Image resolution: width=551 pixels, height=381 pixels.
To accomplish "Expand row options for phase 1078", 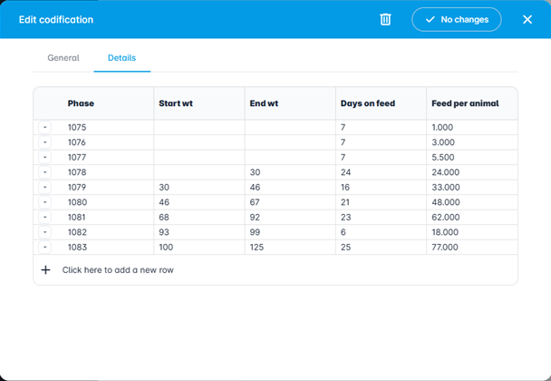I will pyautogui.click(x=45, y=172).
